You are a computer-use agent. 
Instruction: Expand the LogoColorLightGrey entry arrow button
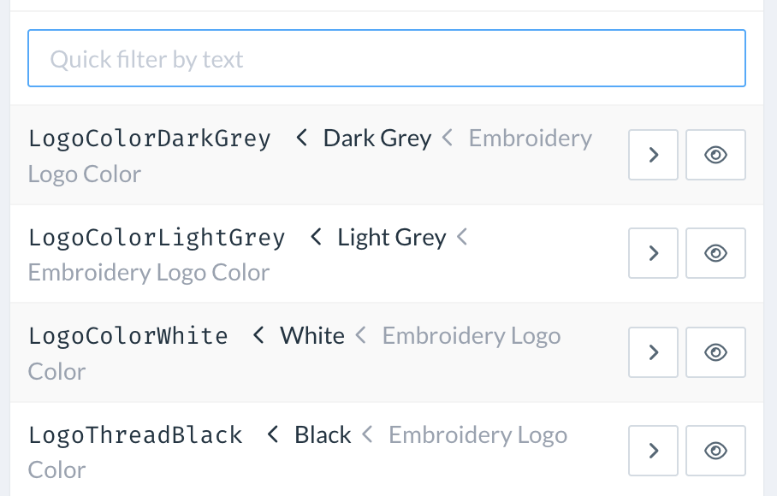pyautogui.click(x=653, y=253)
